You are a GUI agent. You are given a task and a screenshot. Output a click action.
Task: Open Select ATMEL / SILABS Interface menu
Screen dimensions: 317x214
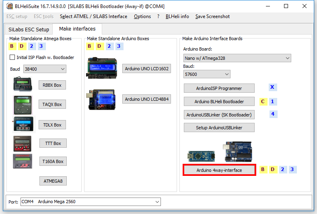pyautogui.click(x=93, y=16)
